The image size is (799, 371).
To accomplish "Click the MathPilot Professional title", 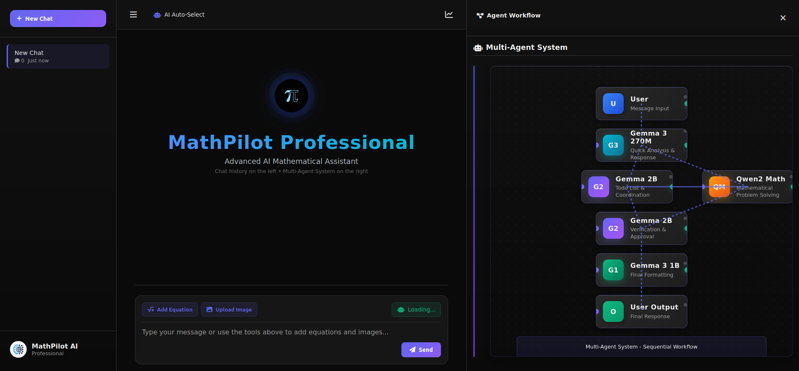I will coord(291,142).
